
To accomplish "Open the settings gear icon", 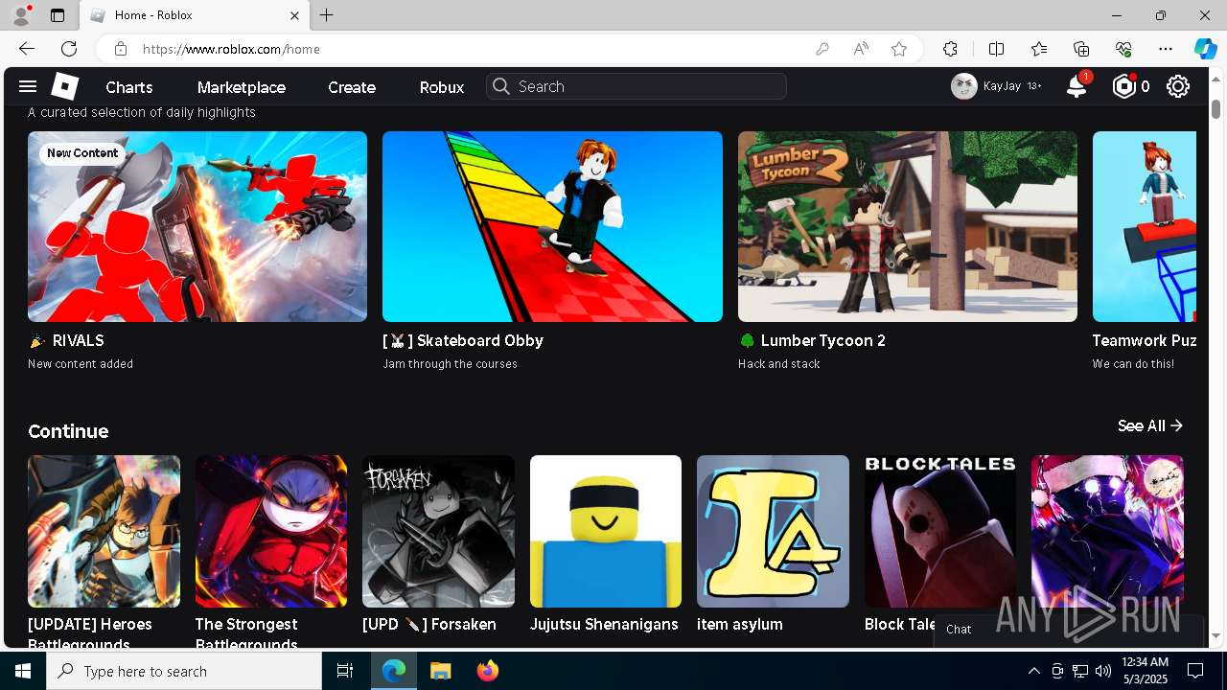I will (1178, 87).
